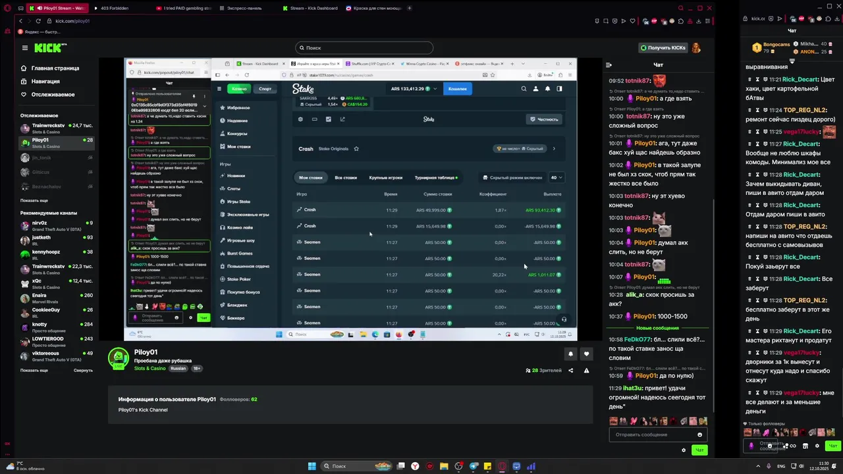Open Яндекс bookmark in the bookmarks bar

(x=40, y=32)
